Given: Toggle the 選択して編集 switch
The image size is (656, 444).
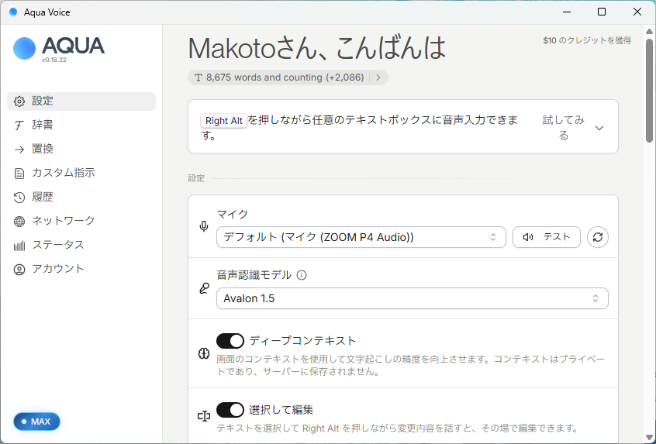Looking at the screenshot, I should pos(230,410).
